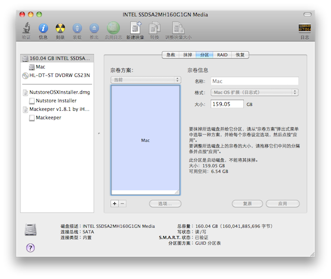Select NutstoreOSXInstaller.dmg in the sidebar
Viewport: 331px width, 279px height.
tap(58, 93)
